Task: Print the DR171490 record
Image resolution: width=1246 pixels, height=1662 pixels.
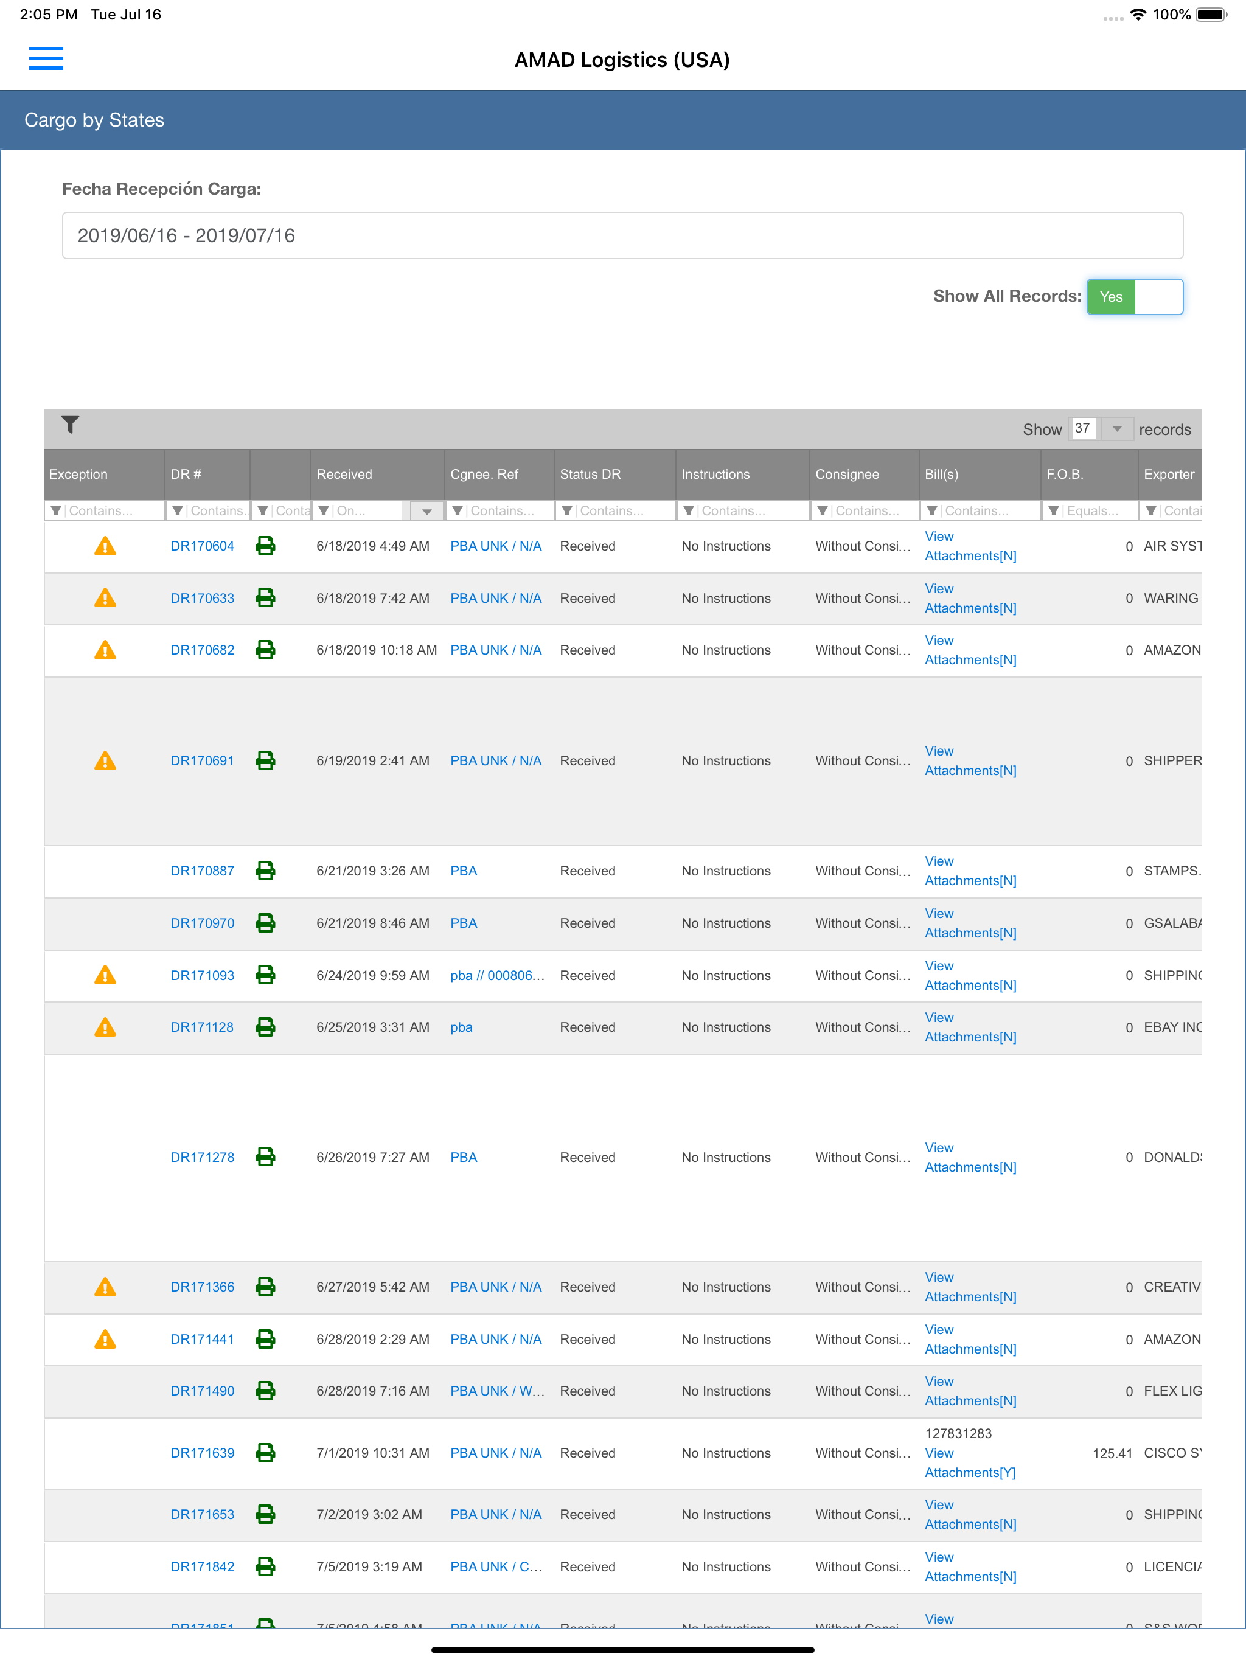Action: (265, 1391)
